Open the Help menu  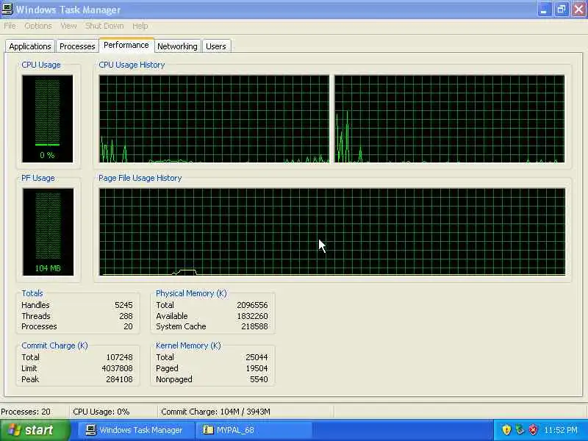pyautogui.click(x=140, y=26)
